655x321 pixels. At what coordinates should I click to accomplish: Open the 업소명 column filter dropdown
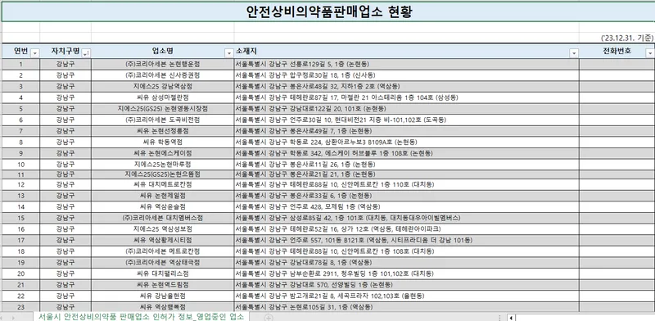[x=229, y=53]
